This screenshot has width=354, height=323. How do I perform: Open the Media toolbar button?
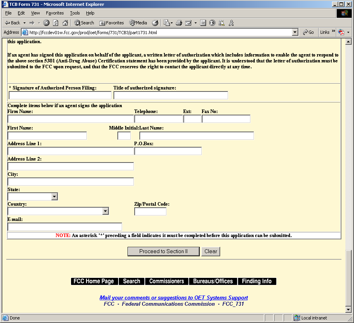[x=138, y=23]
